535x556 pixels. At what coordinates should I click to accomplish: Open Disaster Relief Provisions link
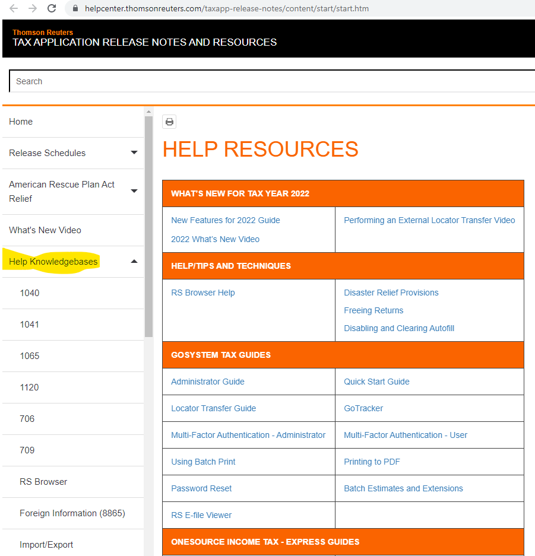pos(391,293)
